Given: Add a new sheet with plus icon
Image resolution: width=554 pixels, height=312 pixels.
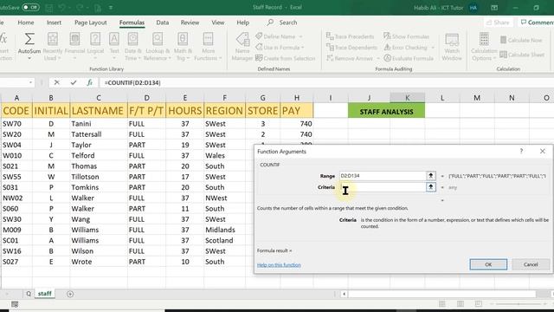Looking at the screenshot, I should click(70, 294).
